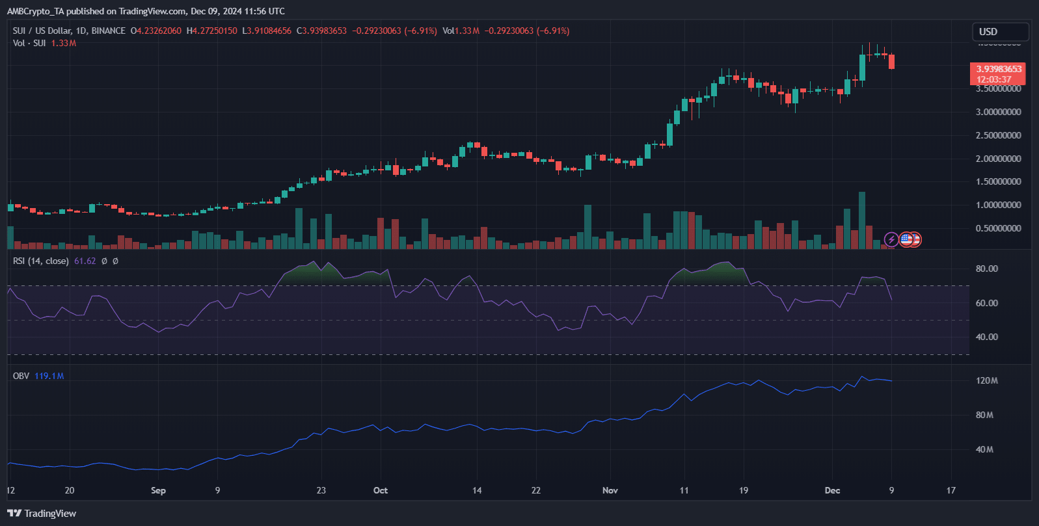Click the 17 date label on the time axis

951,490
